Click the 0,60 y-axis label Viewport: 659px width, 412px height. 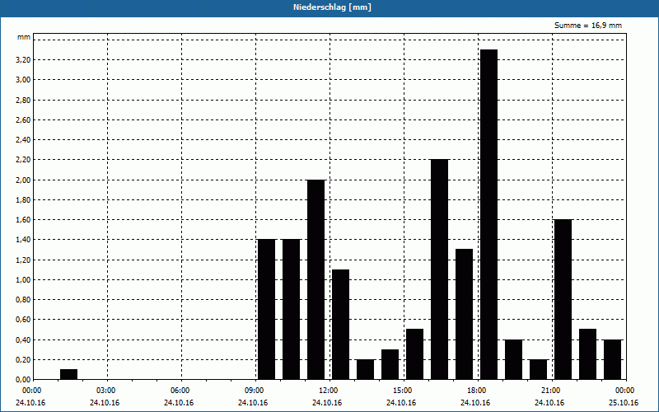point(23,320)
